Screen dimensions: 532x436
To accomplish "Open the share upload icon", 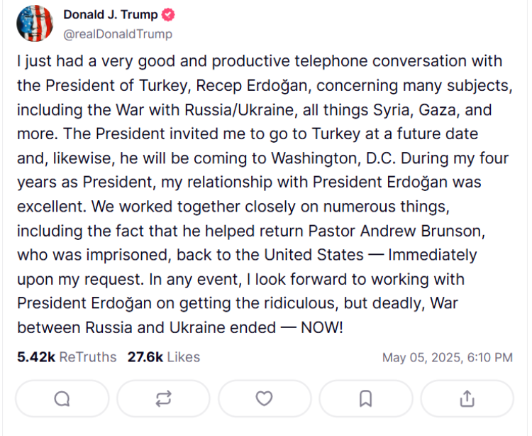I will click(x=467, y=398).
